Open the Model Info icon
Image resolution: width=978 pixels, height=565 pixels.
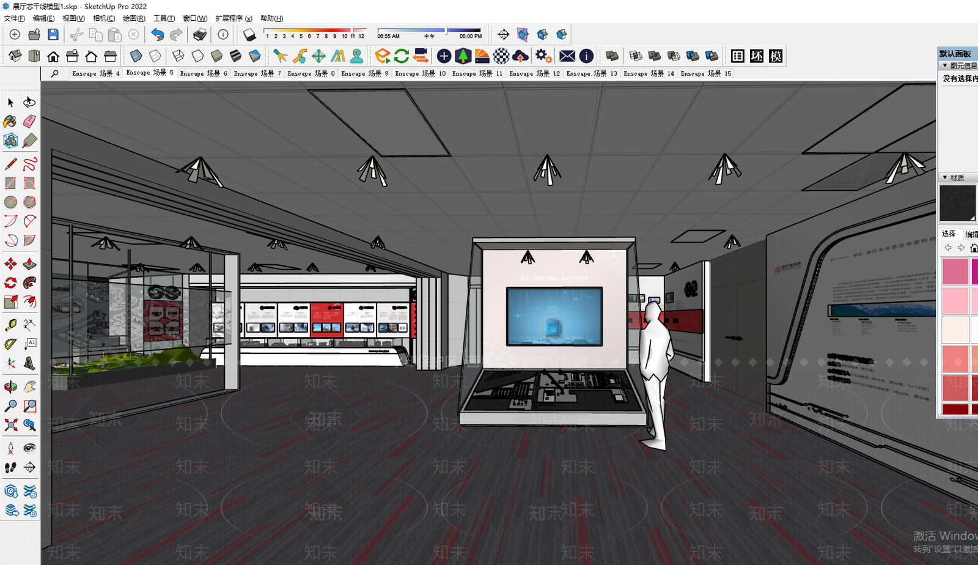[223, 35]
